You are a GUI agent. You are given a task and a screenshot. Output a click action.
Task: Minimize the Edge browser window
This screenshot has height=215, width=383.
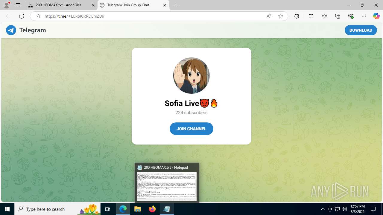349,5
